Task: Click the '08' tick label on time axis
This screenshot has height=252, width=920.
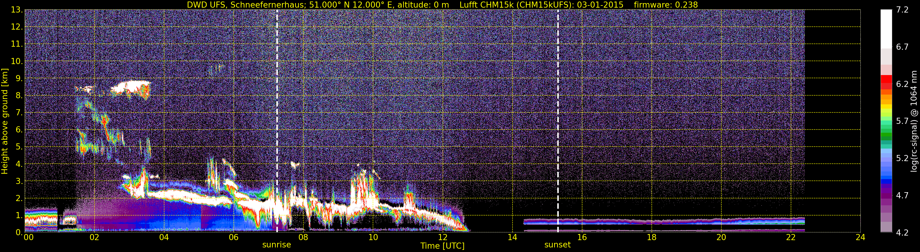Action: [x=303, y=237]
